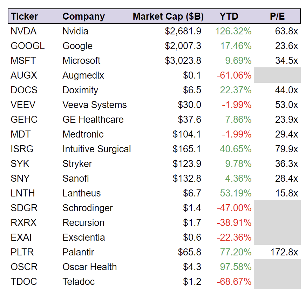This screenshot has width=305, height=294.
Task: Select the LNTH ticker cell
Action: coord(23,193)
